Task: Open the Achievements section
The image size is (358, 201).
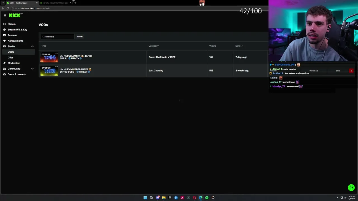Action: (x=15, y=41)
